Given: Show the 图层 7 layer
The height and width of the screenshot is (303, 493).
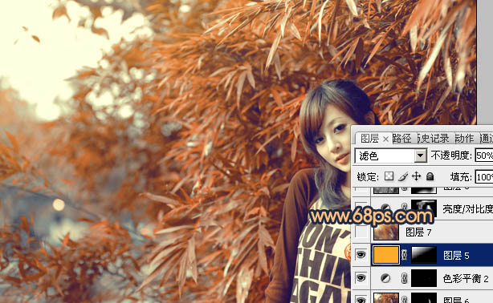Looking at the screenshot, I should [361, 232].
